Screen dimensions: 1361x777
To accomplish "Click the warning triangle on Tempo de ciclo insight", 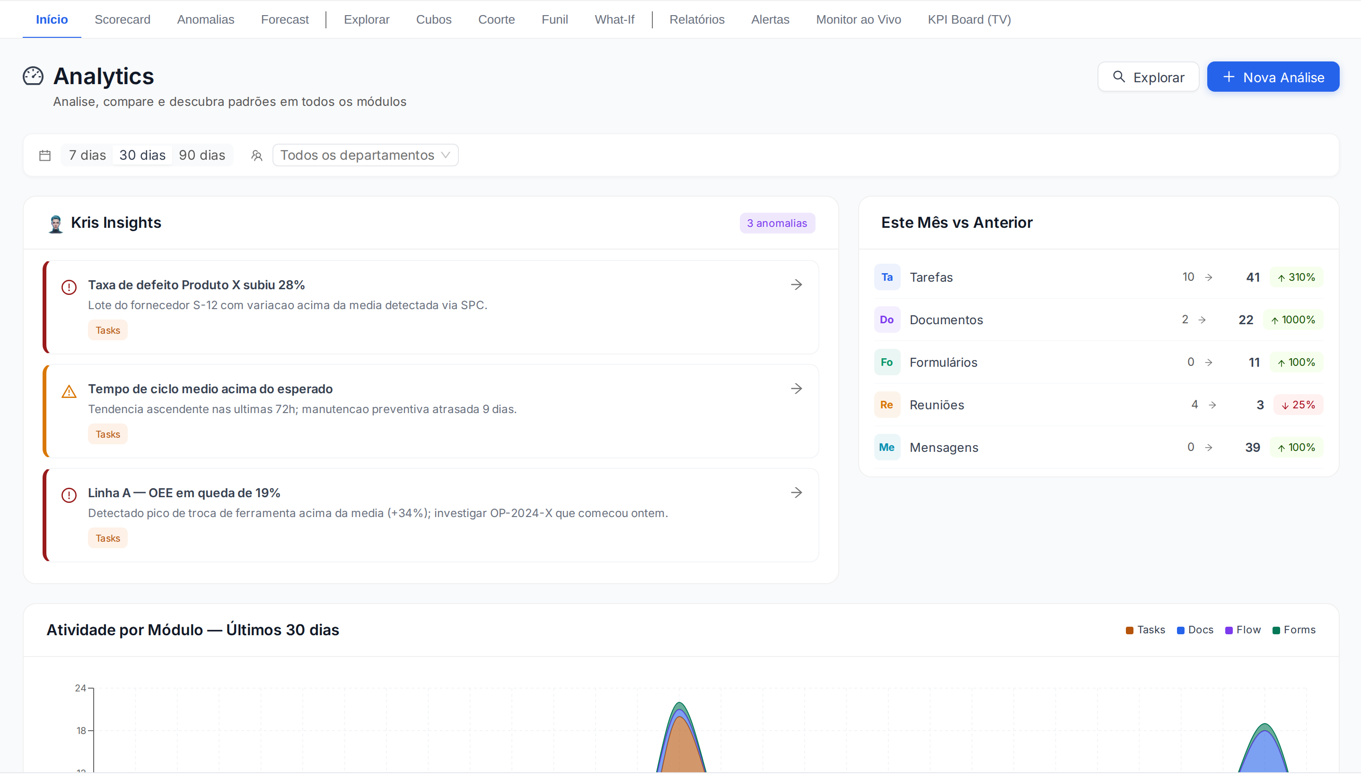I will [69, 391].
